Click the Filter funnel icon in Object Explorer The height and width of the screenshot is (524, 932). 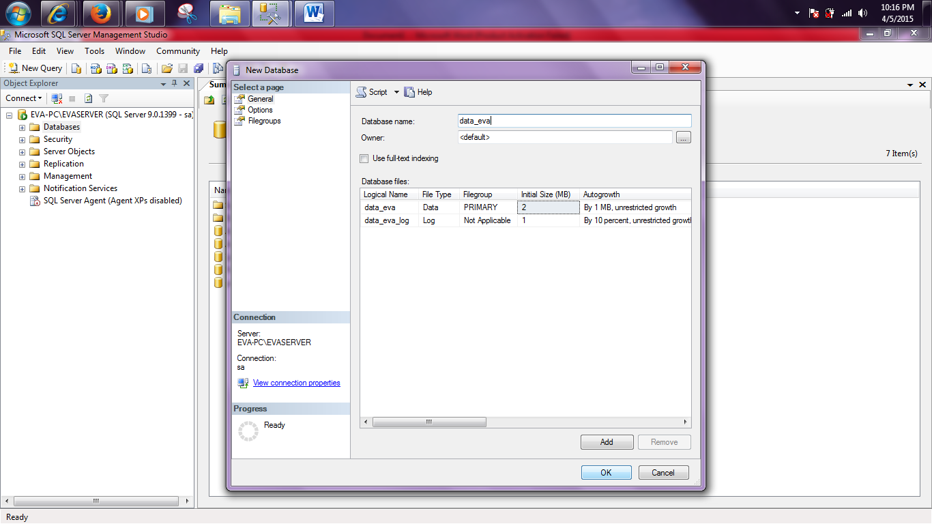(104, 98)
